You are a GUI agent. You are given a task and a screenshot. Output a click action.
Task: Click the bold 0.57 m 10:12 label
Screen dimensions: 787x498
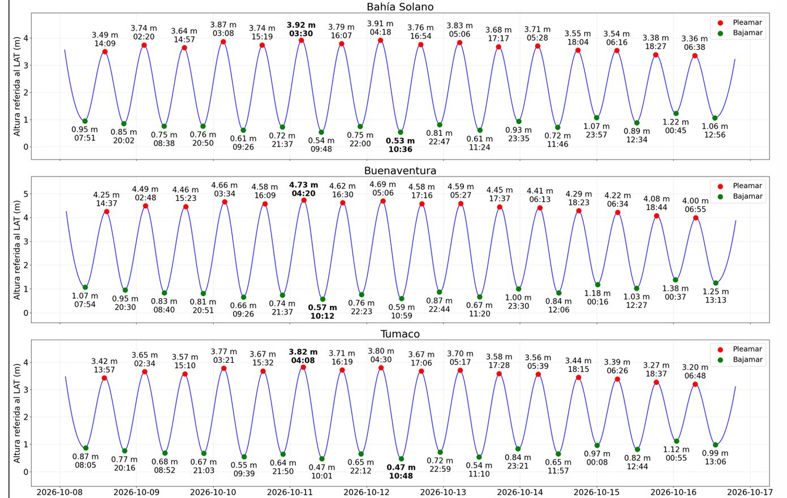tap(322, 312)
